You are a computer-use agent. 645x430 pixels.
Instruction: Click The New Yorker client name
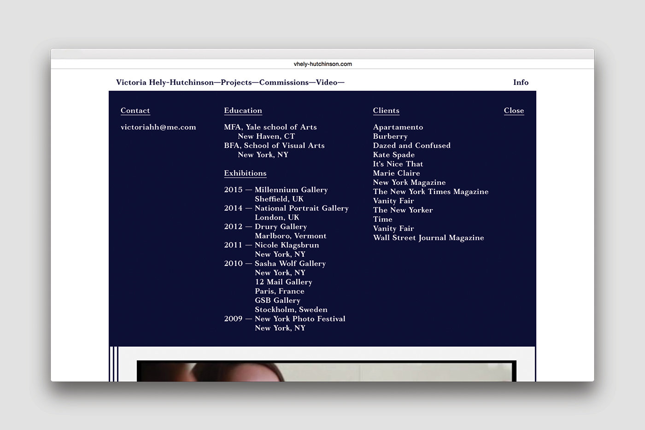pyautogui.click(x=403, y=210)
